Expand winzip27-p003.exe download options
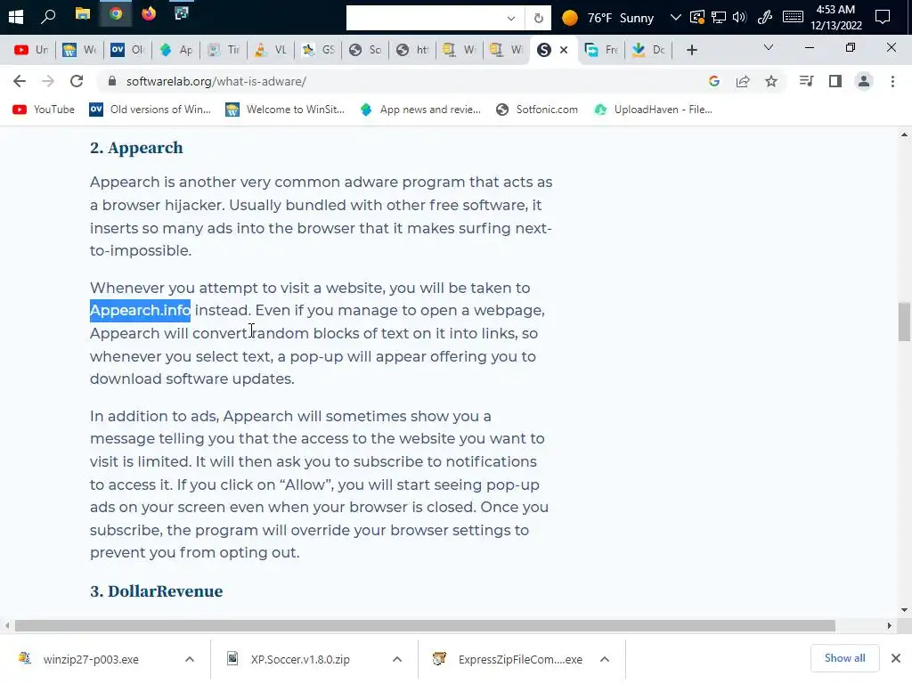912x684 pixels. coord(190,659)
